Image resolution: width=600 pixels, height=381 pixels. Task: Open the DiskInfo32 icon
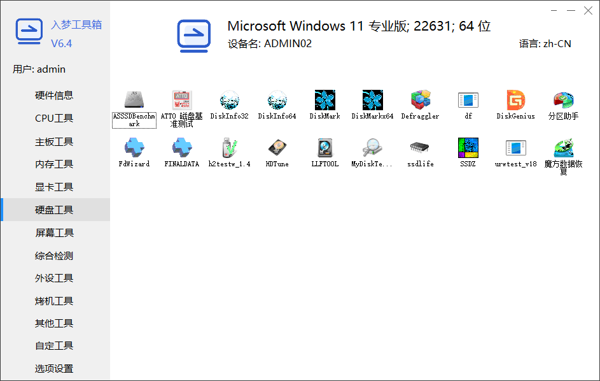pyautogui.click(x=229, y=105)
